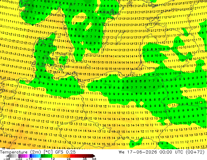Click the 12 legend scale value
The height and width of the screenshot is (160, 207).
pyautogui.click(x=53, y=159)
